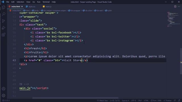Click the vertical scrollbar of the editor
Image resolution: width=182 pixels, height=102 pixels.
click(181, 61)
